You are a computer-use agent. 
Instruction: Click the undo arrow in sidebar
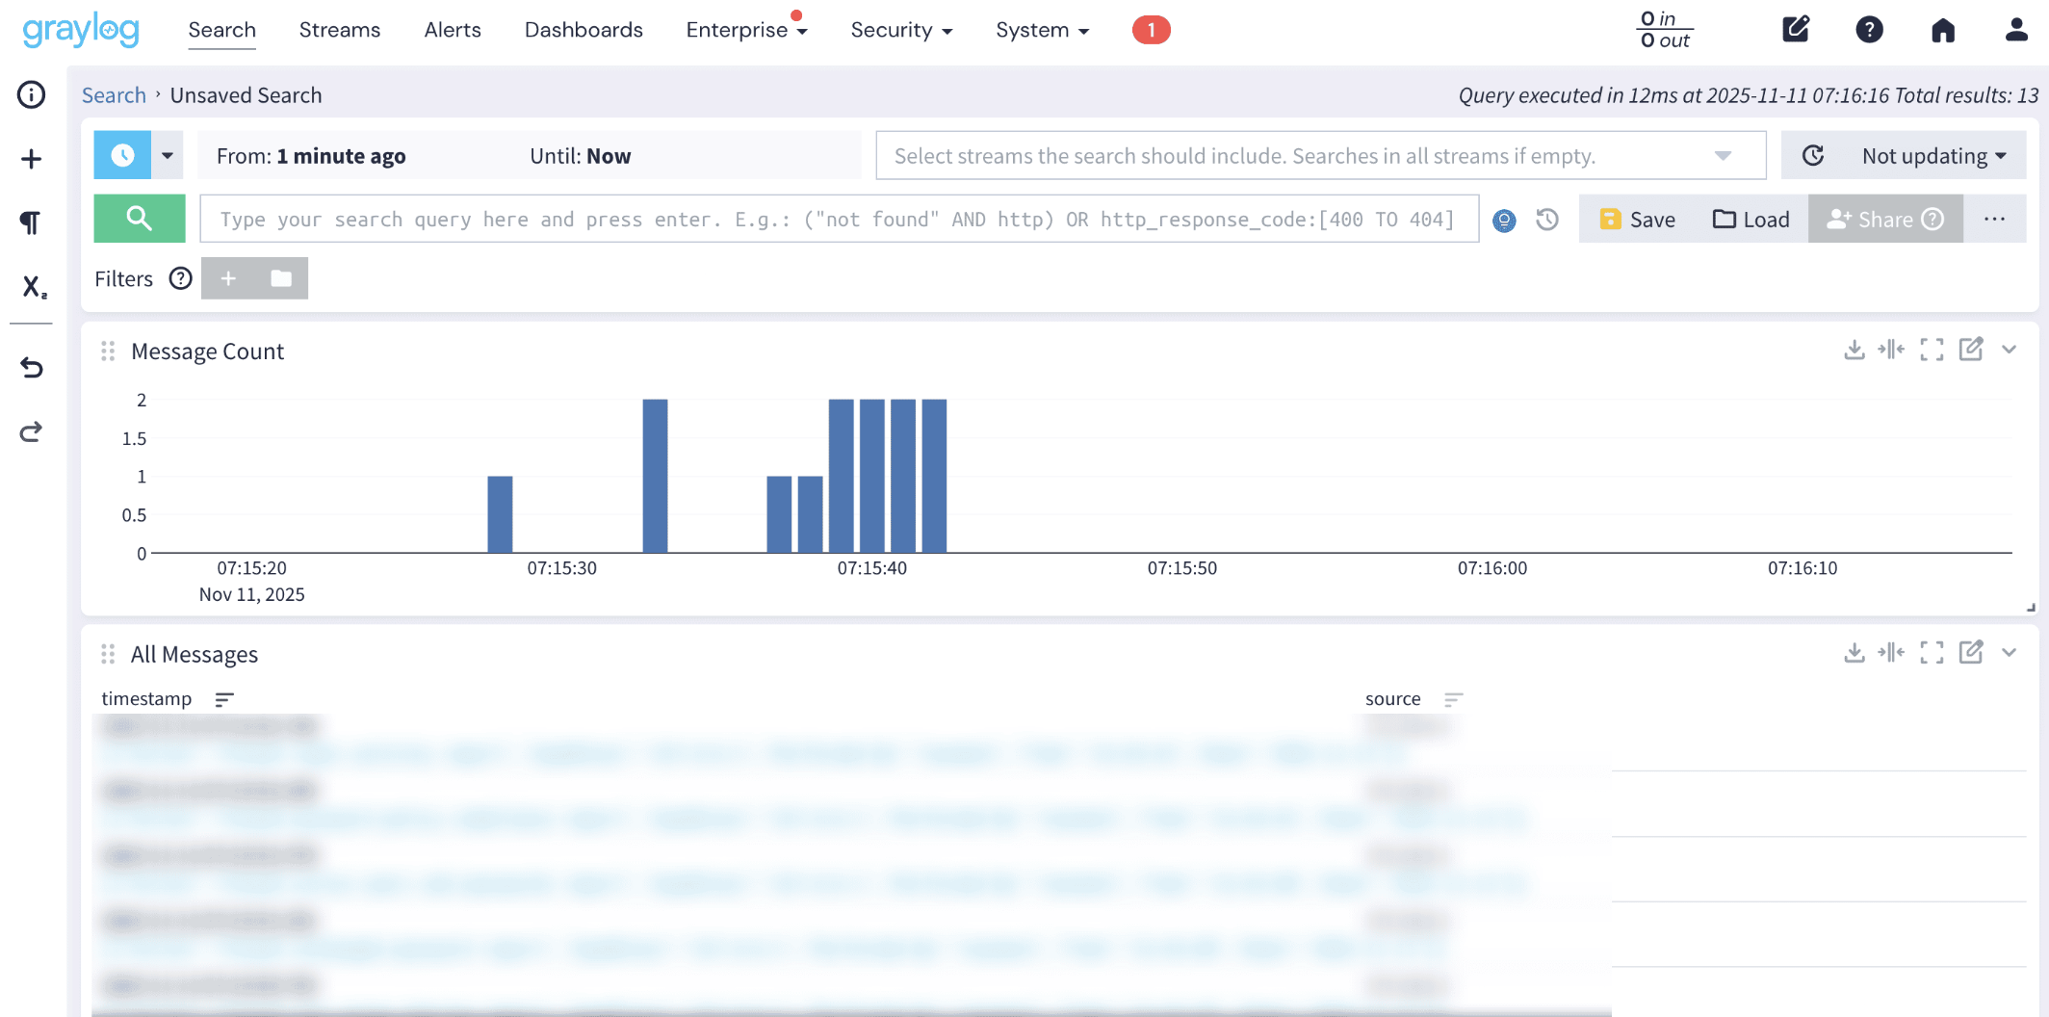coord(31,367)
